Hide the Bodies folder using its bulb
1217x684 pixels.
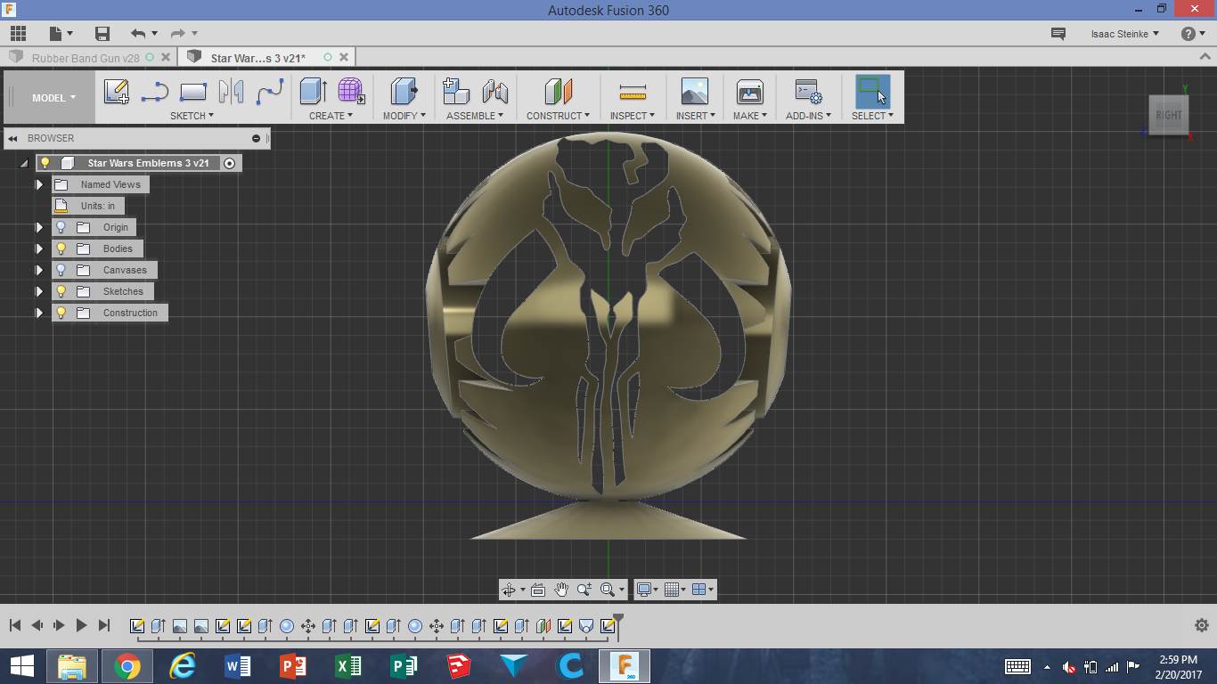(61, 248)
